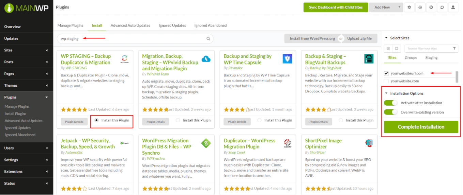
Task: Collapse the Installation Options section
Action: pyautogui.click(x=386, y=93)
